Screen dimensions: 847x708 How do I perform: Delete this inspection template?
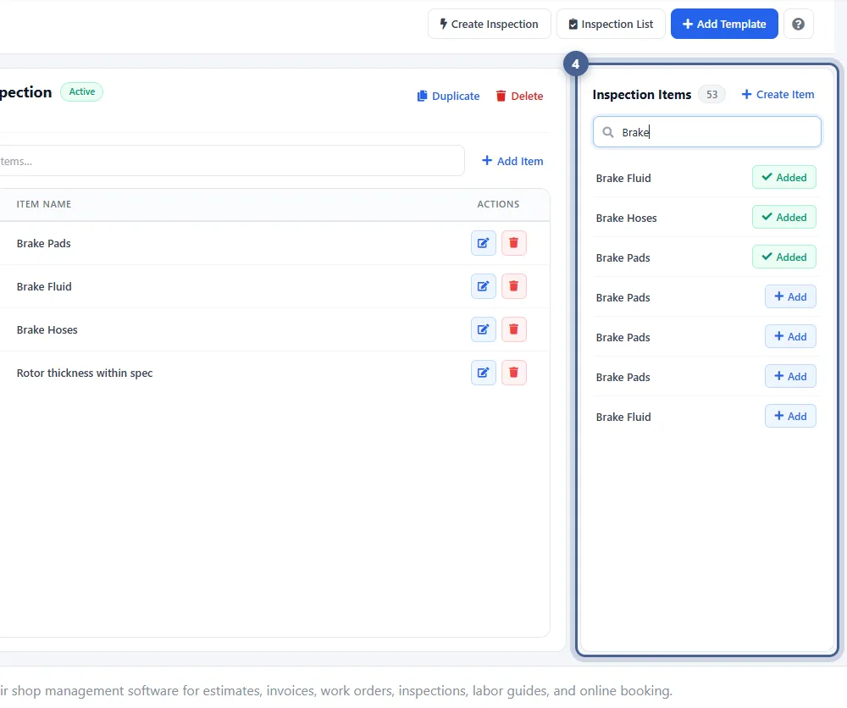pos(519,97)
